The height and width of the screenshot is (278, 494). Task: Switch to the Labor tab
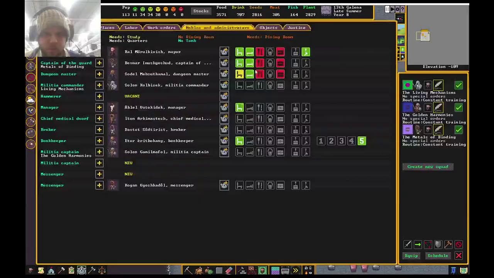131,27
